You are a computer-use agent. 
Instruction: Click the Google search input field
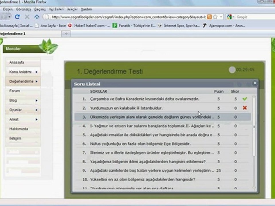(255, 17)
